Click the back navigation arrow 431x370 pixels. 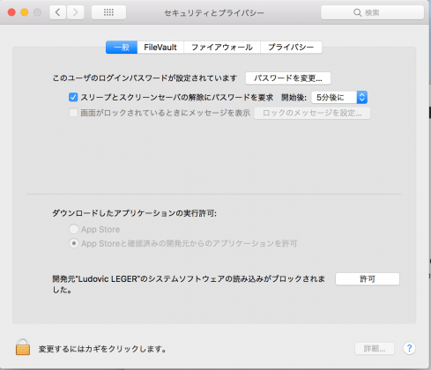point(58,12)
